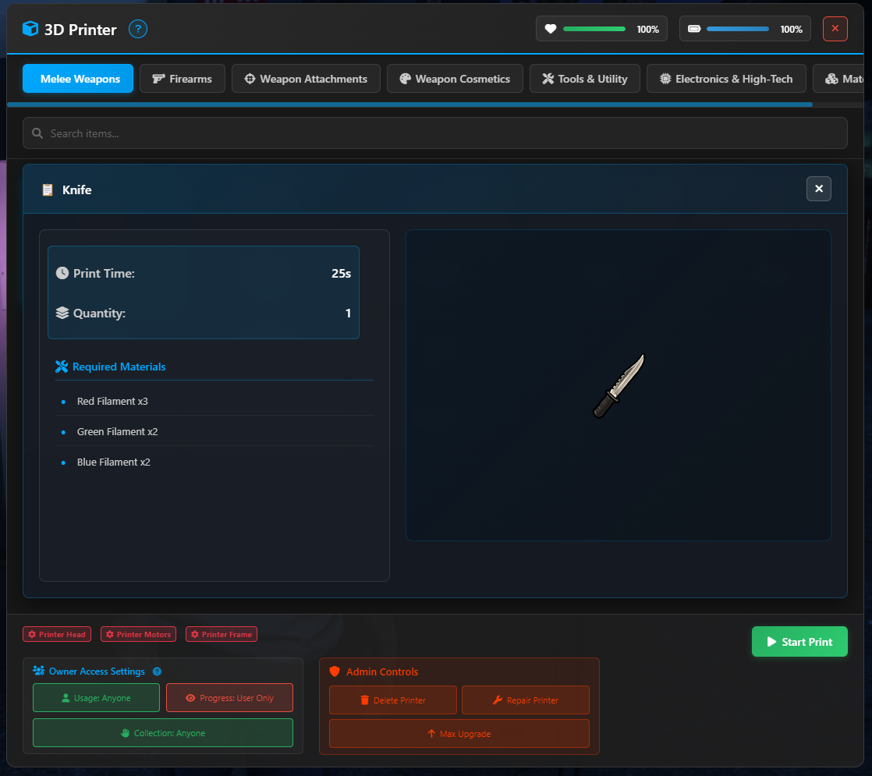This screenshot has height=776, width=872.
Task: Click the filament level icon
Action: coord(694,29)
